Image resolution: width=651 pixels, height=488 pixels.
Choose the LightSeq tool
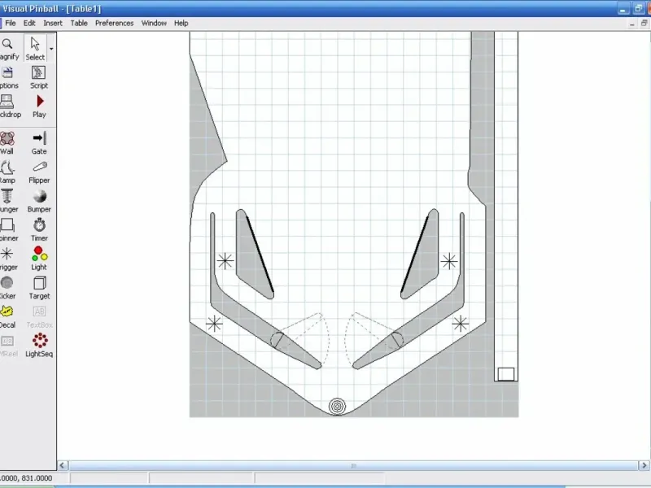[39, 346]
